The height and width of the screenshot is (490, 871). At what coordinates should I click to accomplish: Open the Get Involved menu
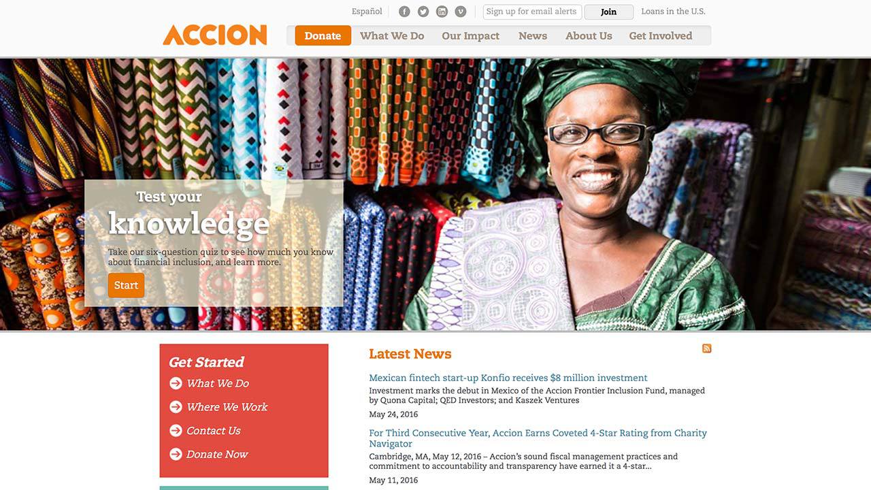pyautogui.click(x=661, y=36)
